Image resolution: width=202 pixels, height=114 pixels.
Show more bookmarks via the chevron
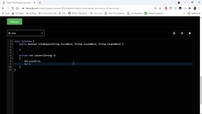(x=184, y=13)
